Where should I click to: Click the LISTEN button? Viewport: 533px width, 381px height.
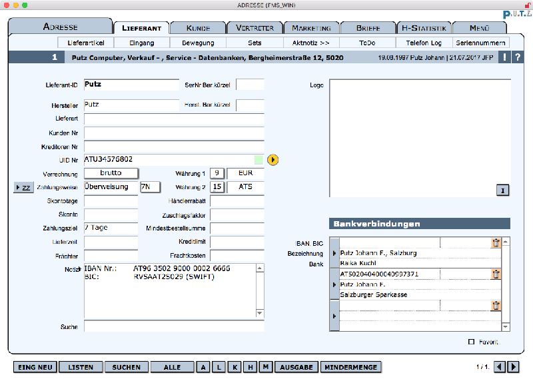pyautogui.click(x=81, y=367)
